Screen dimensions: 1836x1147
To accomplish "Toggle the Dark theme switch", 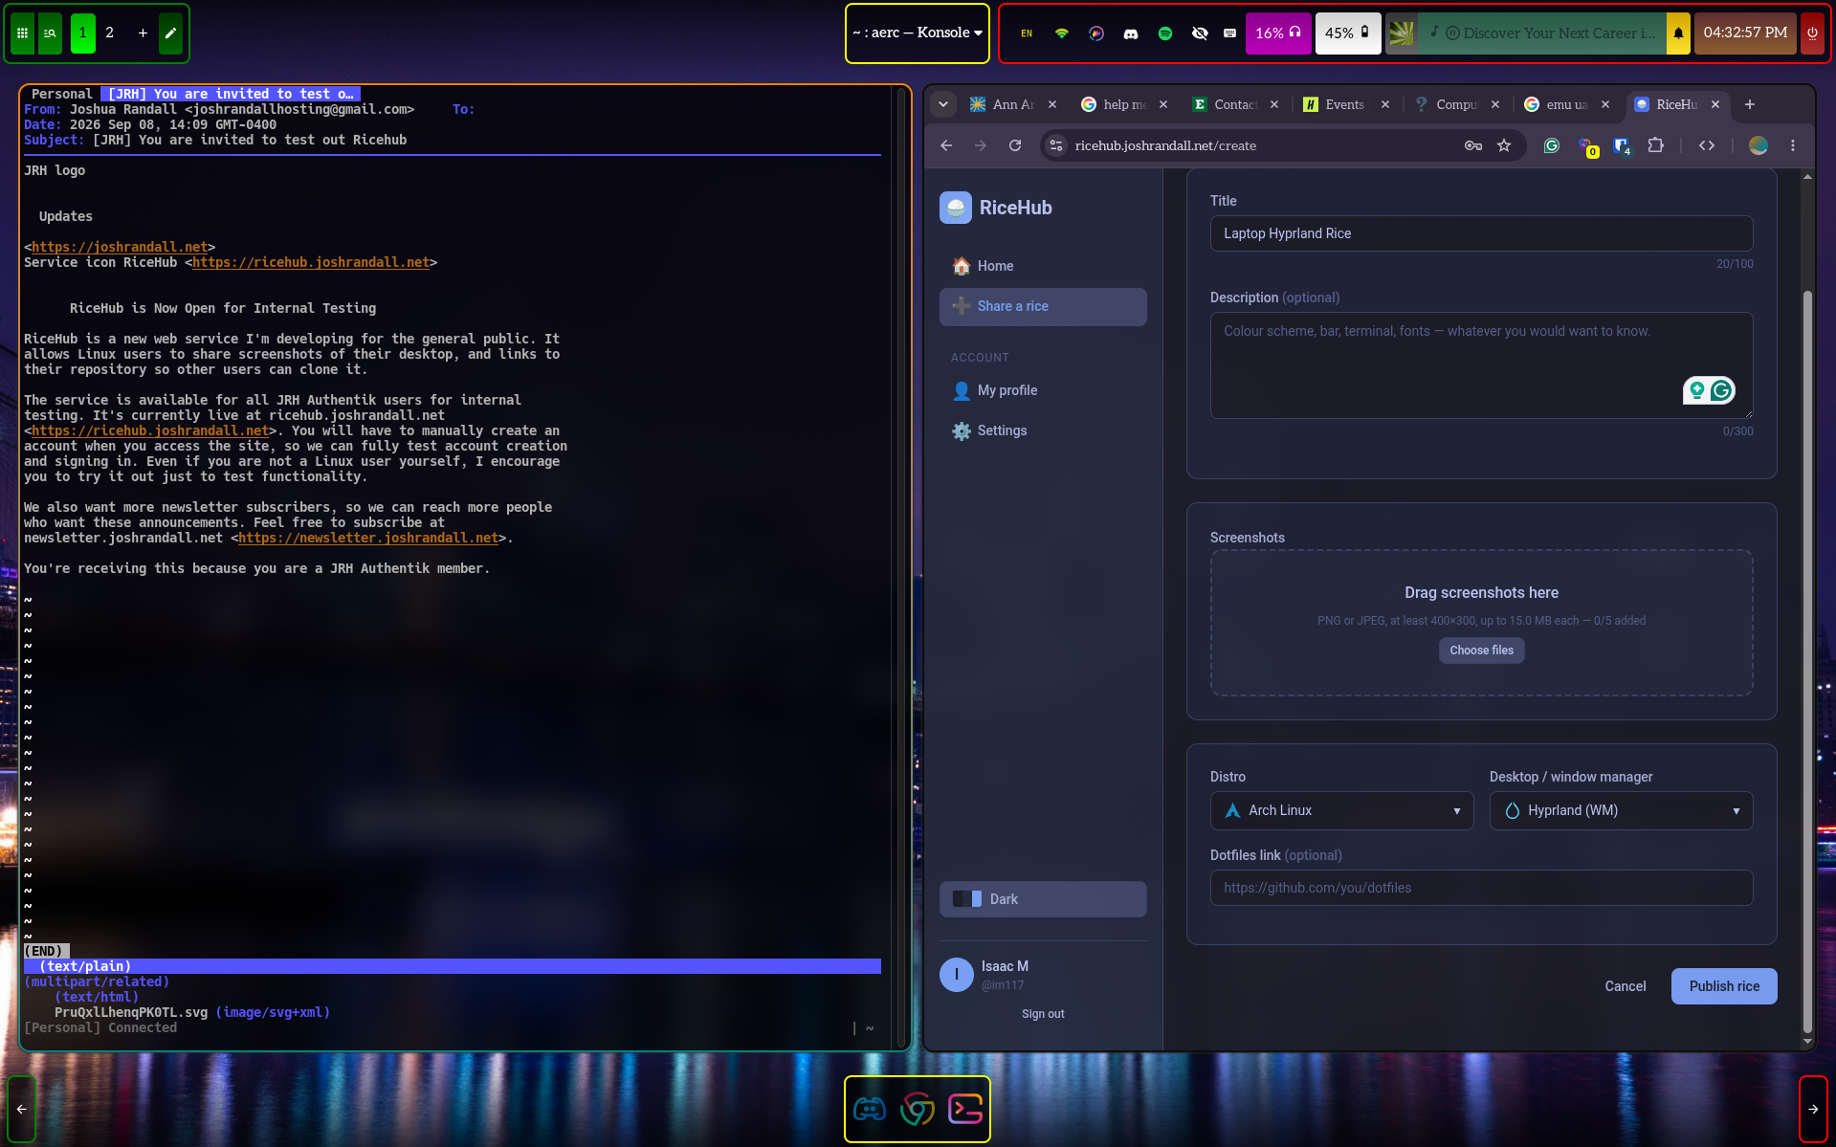I will [1043, 899].
